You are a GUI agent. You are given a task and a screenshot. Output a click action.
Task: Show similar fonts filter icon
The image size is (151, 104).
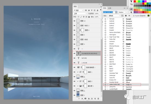(x=129, y=16)
